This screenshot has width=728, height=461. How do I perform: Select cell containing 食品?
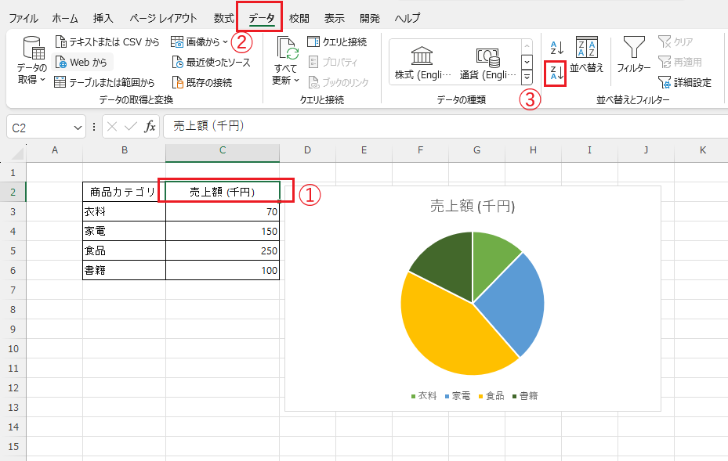pyautogui.click(x=124, y=250)
